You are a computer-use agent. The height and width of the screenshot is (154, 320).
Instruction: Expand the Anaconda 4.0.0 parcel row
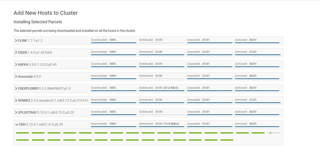coord(16,76)
